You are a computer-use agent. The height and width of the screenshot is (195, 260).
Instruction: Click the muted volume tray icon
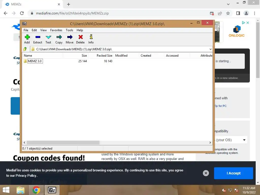224,190
